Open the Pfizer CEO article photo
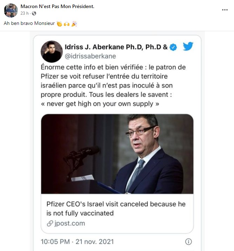This screenshot has height=251, width=234. pyautogui.click(x=117, y=154)
